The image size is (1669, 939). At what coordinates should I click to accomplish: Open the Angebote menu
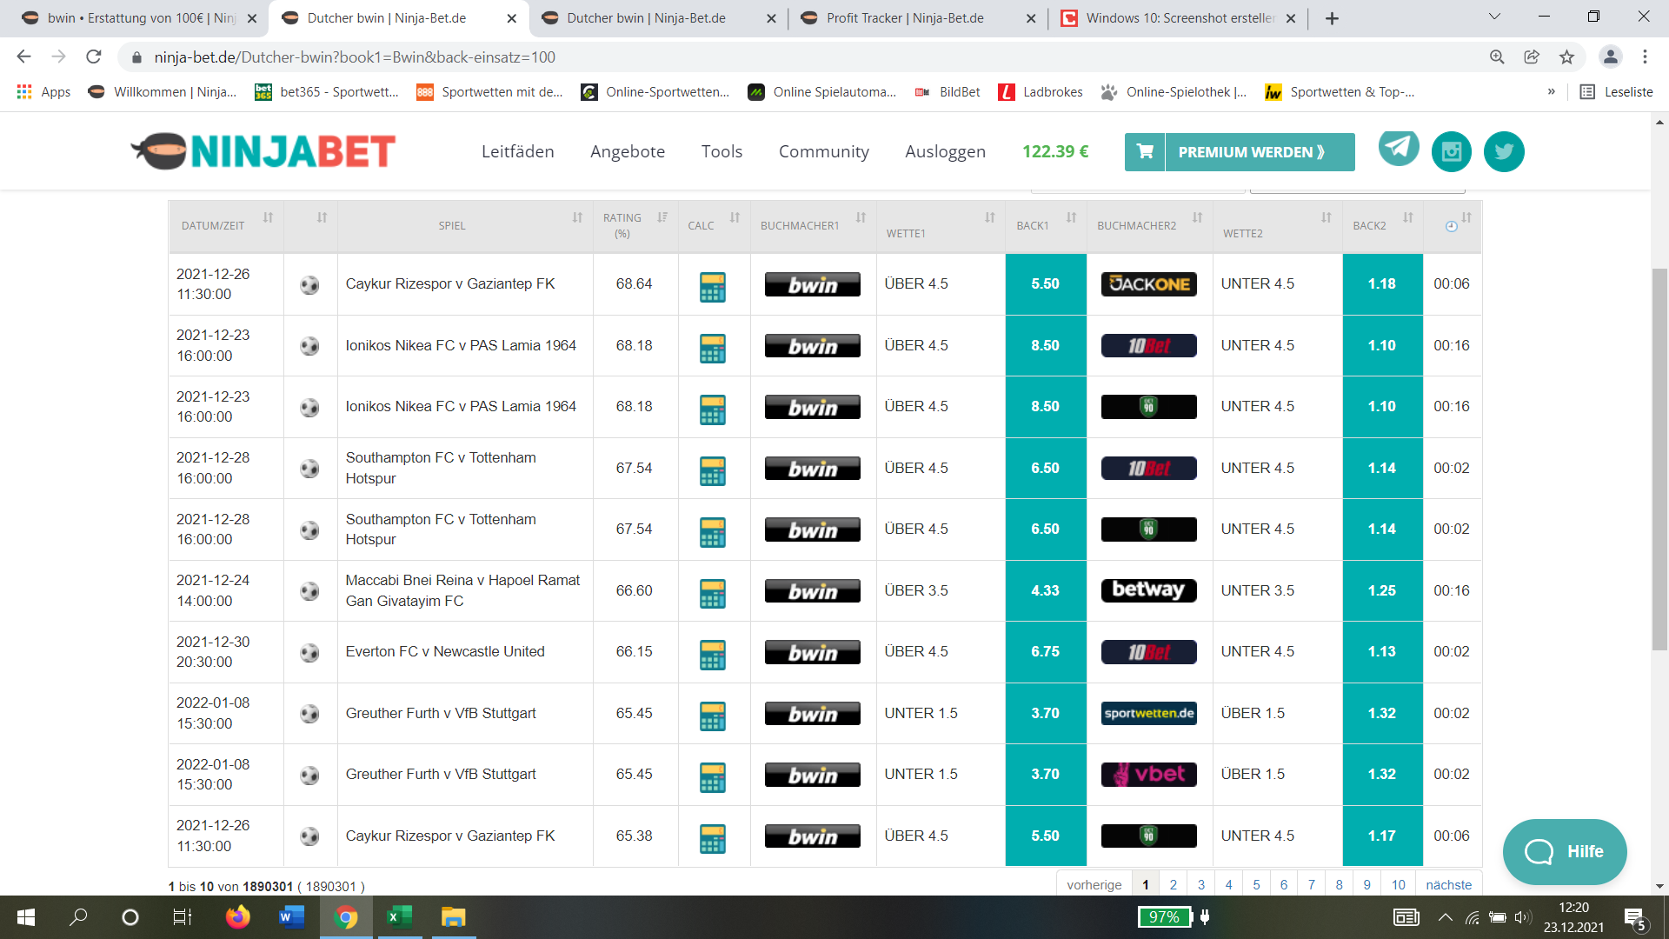coord(627,151)
